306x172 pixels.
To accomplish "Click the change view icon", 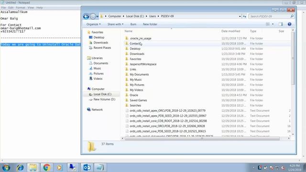I will (268, 24).
